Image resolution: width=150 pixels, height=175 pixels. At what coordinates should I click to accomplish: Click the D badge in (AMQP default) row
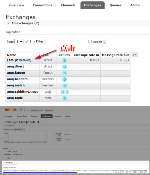coord(64,61)
